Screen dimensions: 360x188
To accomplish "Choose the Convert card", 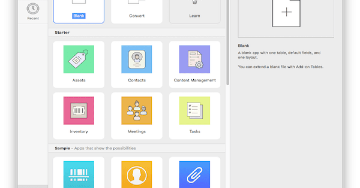I will pyautogui.click(x=137, y=12).
